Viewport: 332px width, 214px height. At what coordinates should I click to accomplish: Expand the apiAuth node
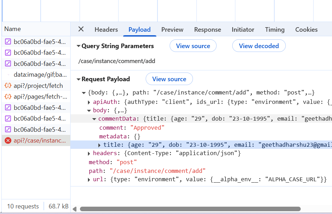click(x=89, y=102)
